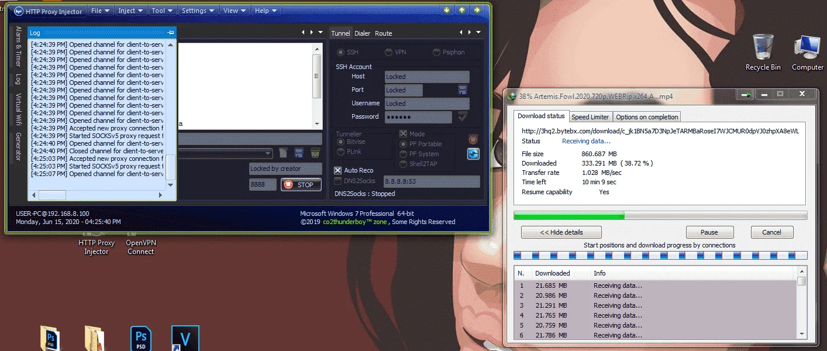The height and width of the screenshot is (351, 827).
Task: Click the floppy save icon next to the Port field
Action: pos(463,90)
